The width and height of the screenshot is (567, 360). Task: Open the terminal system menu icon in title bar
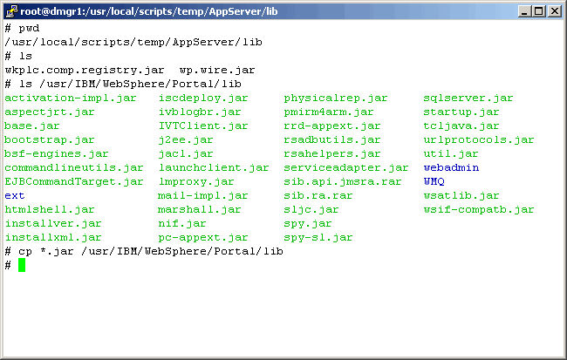coord(11,11)
